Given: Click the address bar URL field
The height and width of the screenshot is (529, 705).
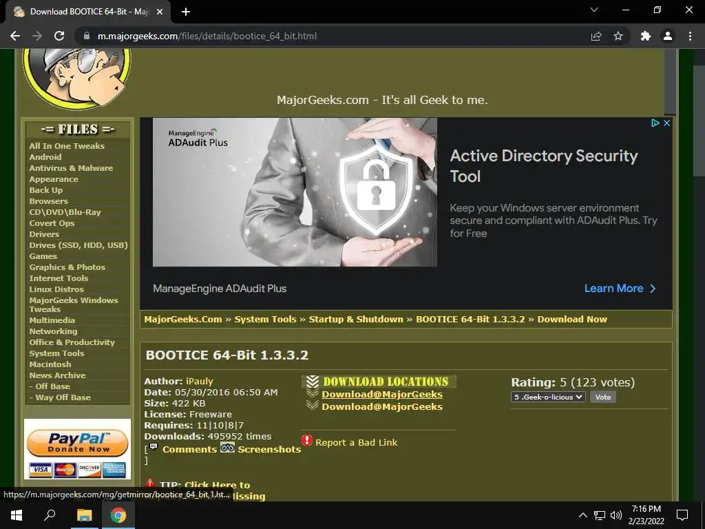Looking at the screenshot, I should point(333,36).
